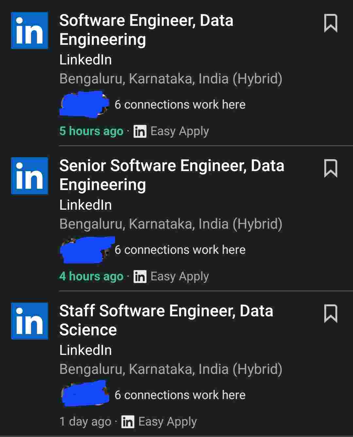The image size is (353, 437).
Task: Click Easy Apply icon on 5 hours ago listing
Action: (140, 131)
